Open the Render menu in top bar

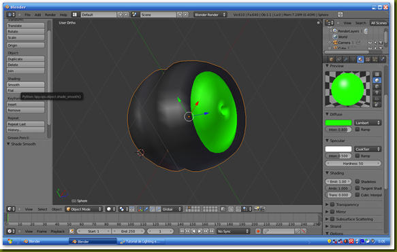point(50,15)
